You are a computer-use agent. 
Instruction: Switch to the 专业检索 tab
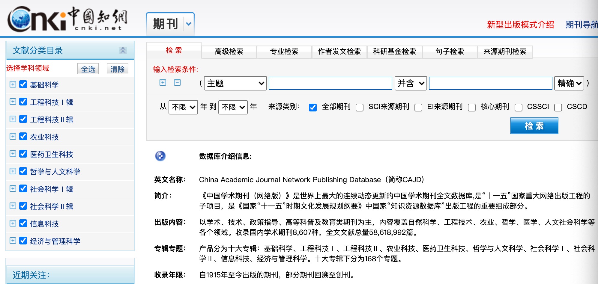pyautogui.click(x=284, y=52)
